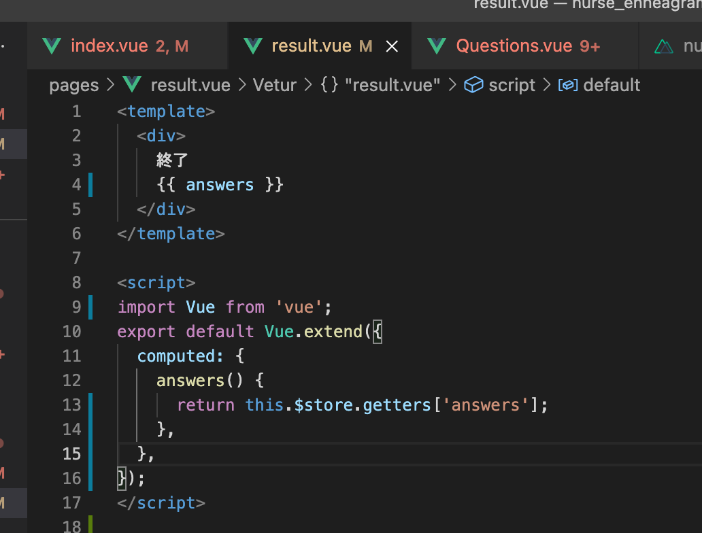Click the script cube icon in breadcrumbs
This screenshot has height=533, width=702.
[472, 85]
